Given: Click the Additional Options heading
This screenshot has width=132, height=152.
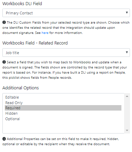Looking at the screenshot, I should (x=21, y=88).
